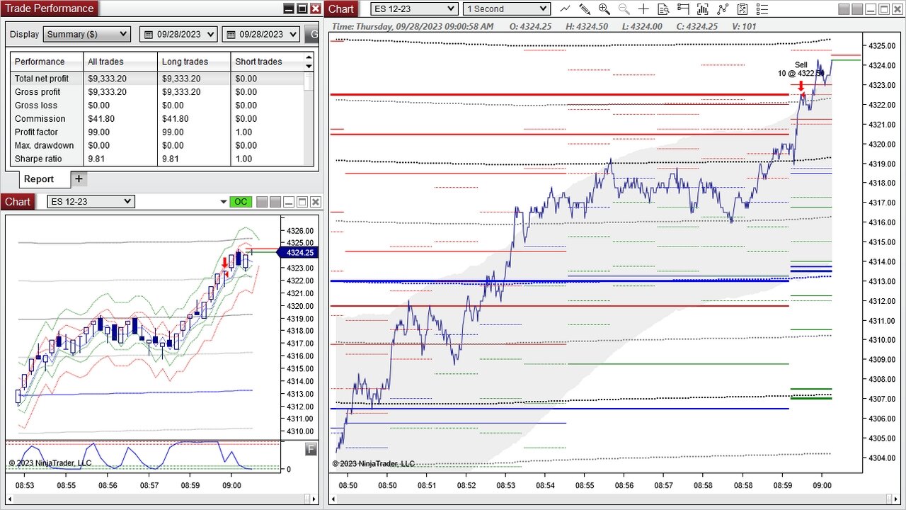Select the Sharpe ratio row label
This screenshot has height=510, width=906.
pyautogui.click(x=38, y=159)
